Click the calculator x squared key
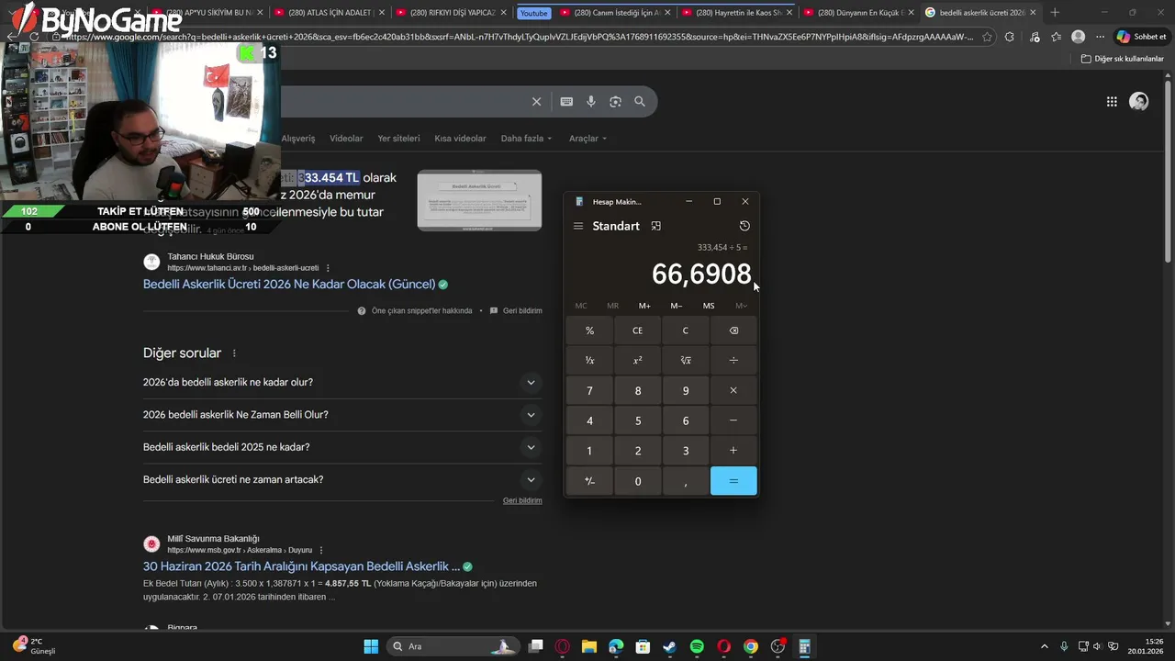 pos(638,361)
